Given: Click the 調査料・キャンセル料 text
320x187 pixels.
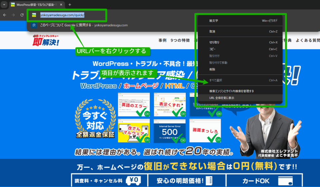Looking at the screenshot, I should tap(99, 181).
